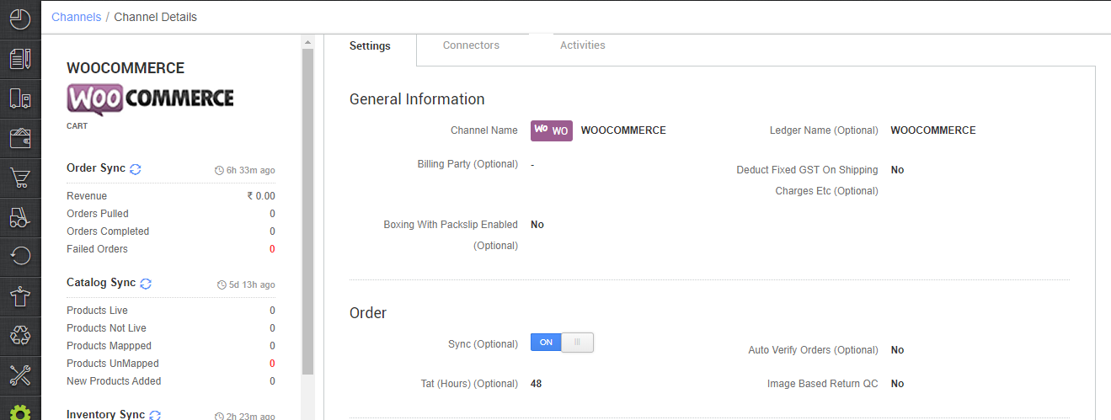Screen dimensions: 1111x420
Task: Click the Tat (Hours) value 48
Action: (537, 384)
